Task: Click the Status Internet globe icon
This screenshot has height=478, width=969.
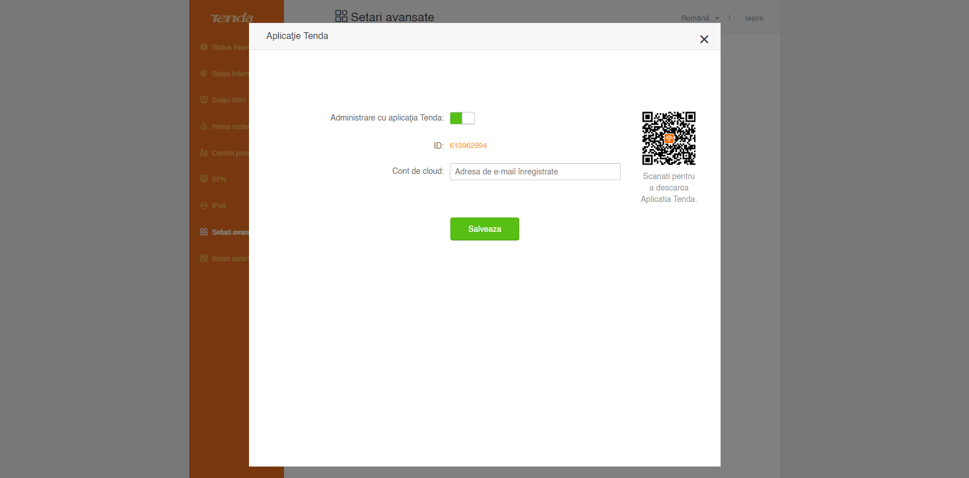Action: (204, 47)
